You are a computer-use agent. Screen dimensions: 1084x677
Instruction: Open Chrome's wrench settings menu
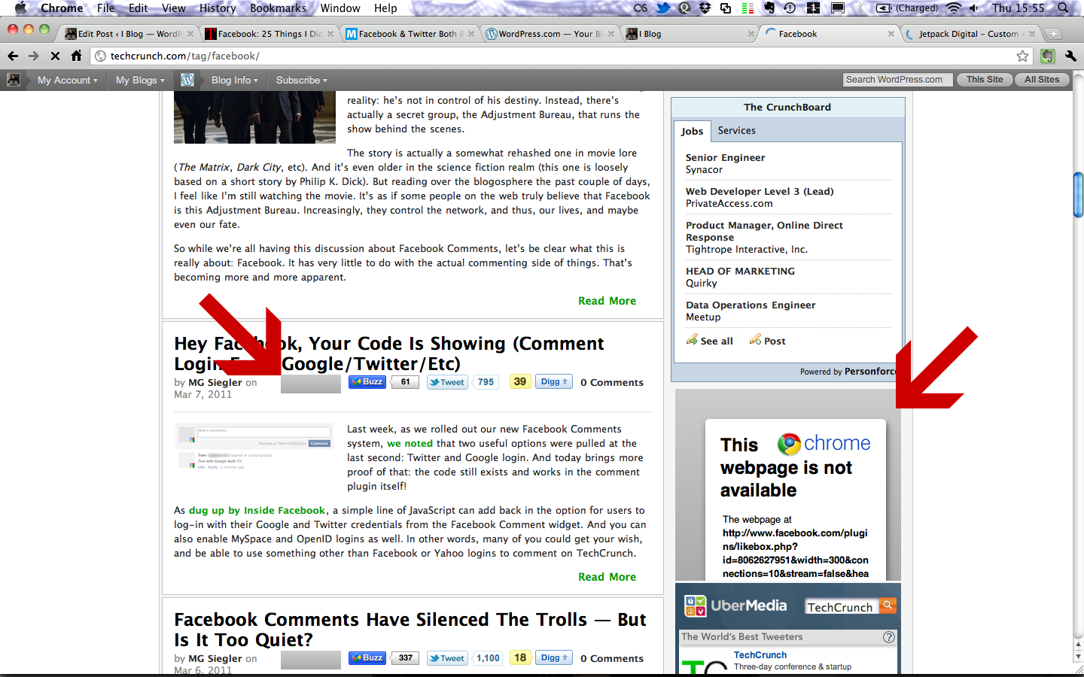(1070, 56)
